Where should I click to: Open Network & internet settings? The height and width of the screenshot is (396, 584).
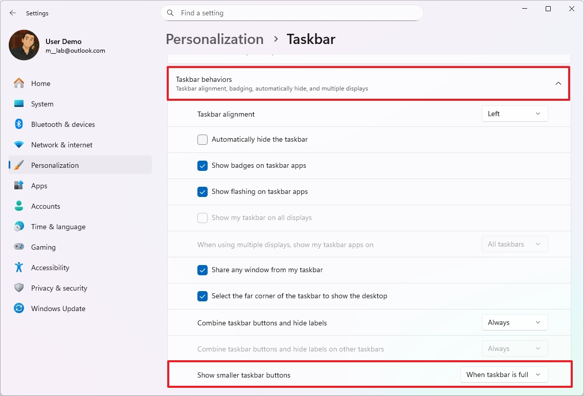19,144
